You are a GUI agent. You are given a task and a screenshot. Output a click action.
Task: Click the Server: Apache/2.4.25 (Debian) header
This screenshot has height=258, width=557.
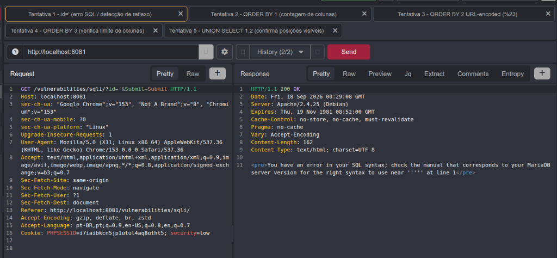tap(300, 105)
